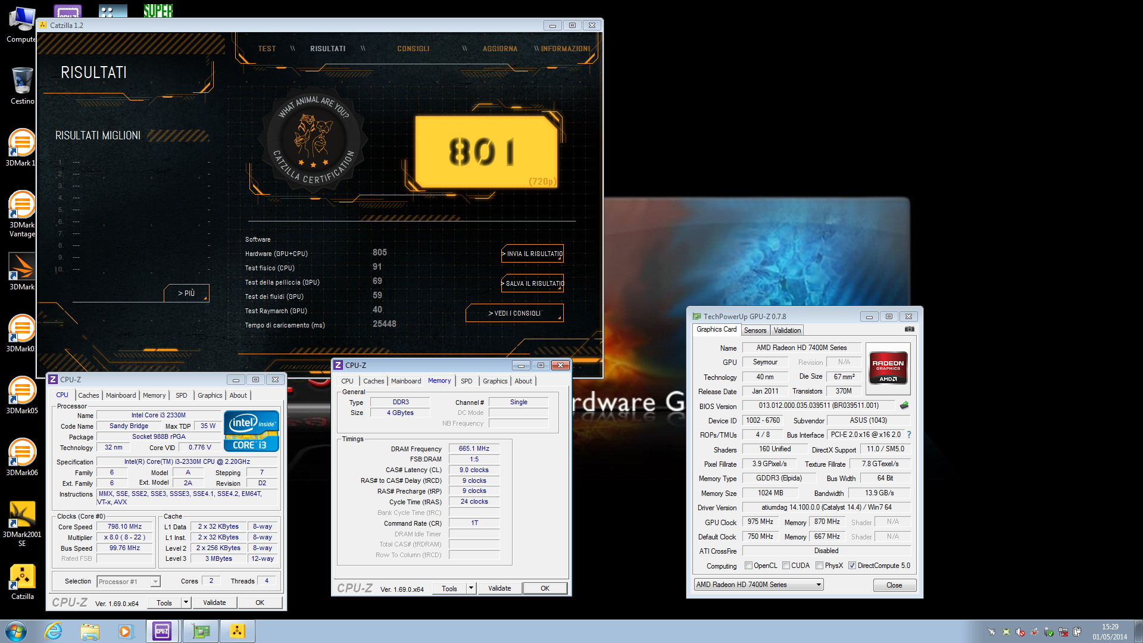
Task: Switch to Validation tab in GPU-Z
Action: coord(787,330)
